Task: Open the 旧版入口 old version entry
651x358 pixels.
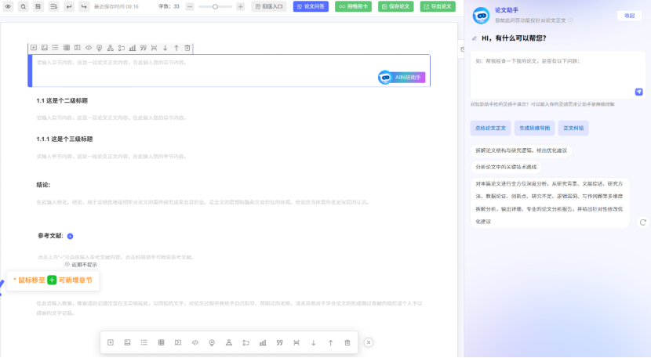Action: [x=268, y=6]
